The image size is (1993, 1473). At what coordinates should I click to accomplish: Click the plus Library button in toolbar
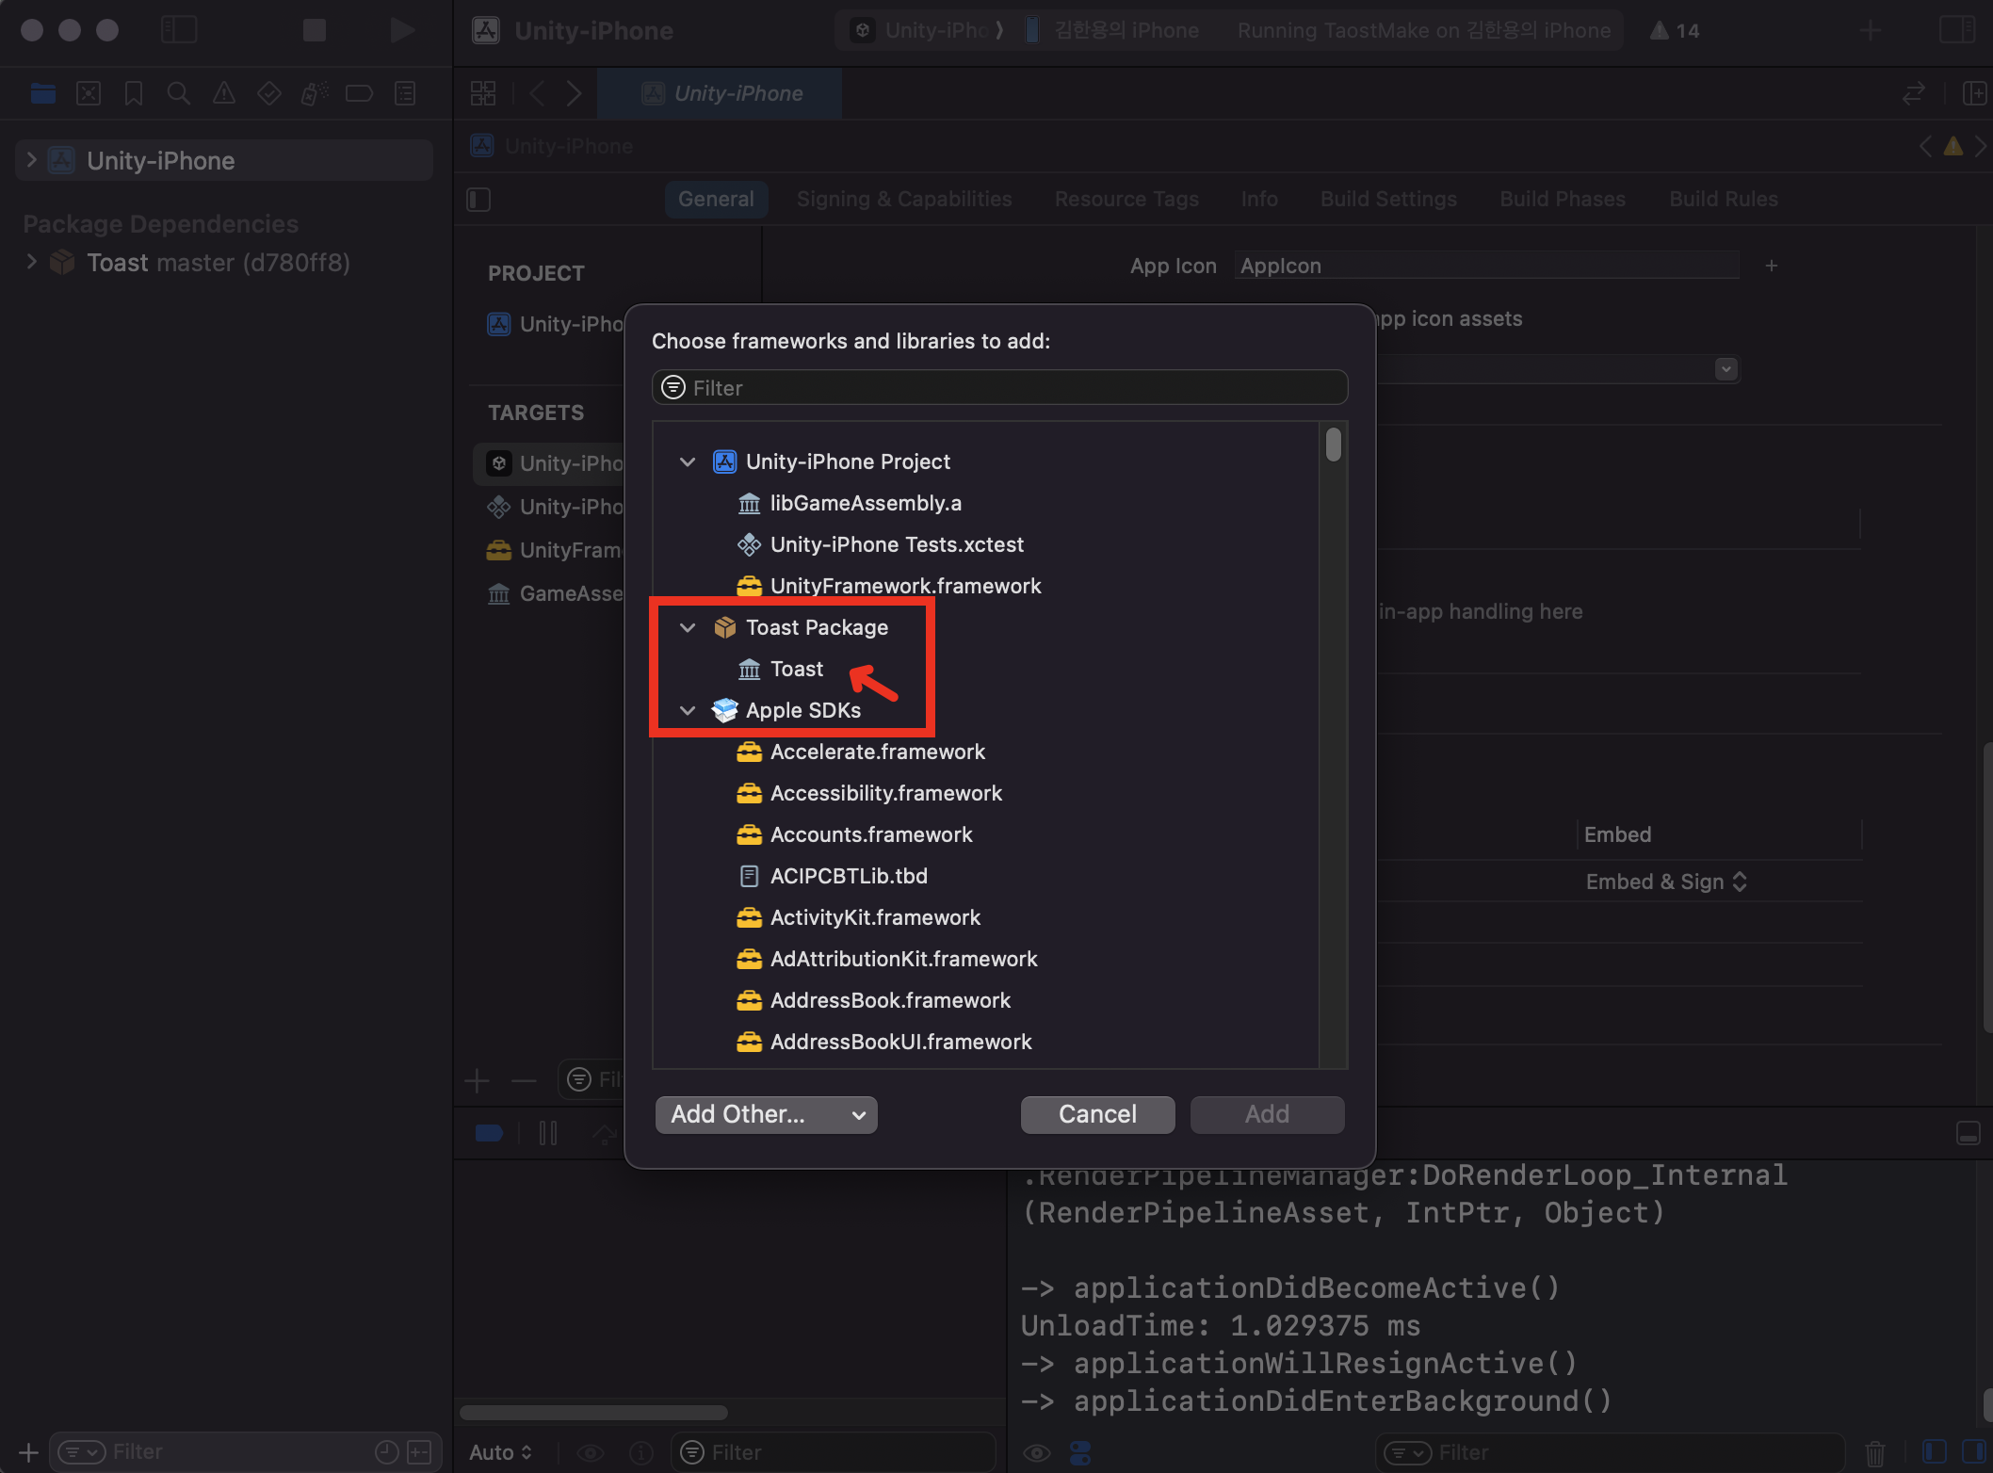tap(1871, 30)
